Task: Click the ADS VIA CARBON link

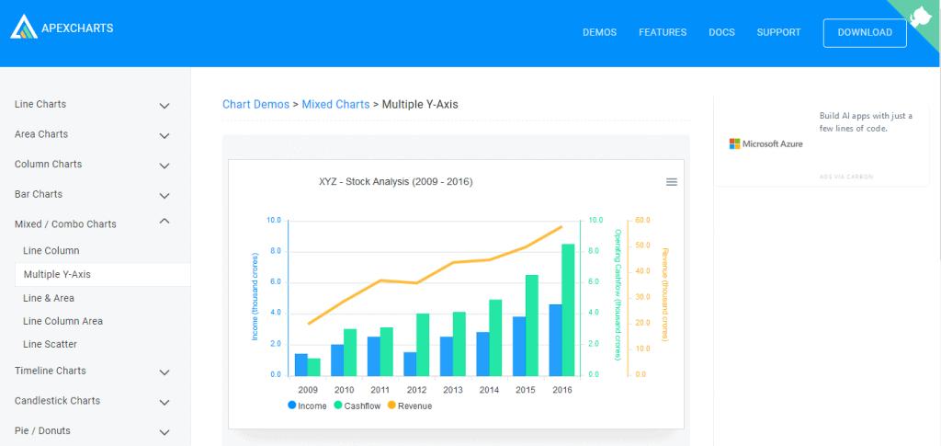Action: point(846,177)
